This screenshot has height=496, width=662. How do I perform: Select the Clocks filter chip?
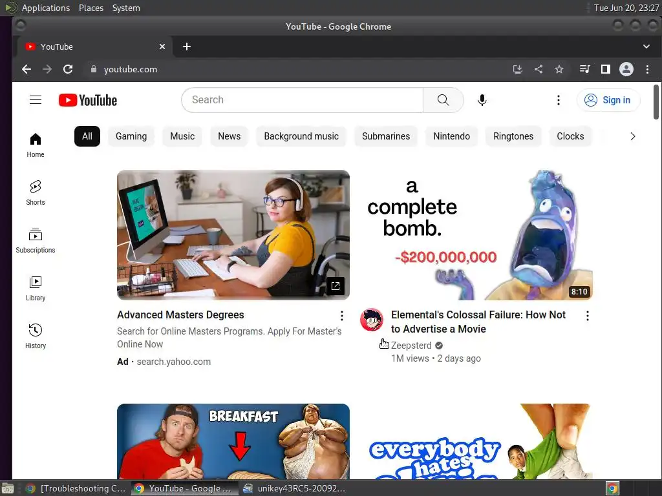pos(570,136)
